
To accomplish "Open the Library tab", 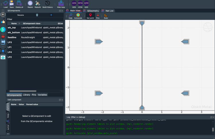I will point(27,95).
